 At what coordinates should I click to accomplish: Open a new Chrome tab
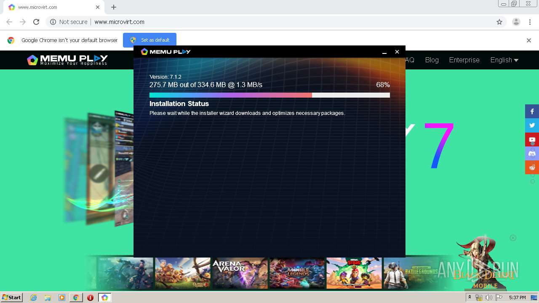click(x=114, y=7)
